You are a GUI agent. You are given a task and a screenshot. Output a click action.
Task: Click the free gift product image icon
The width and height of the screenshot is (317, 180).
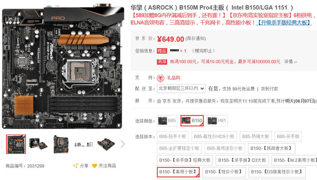(174, 51)
